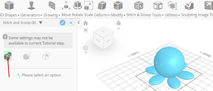Select the Scale tool
The height and width of the screenshot is (91, 213).
click(x=89, y=9)
